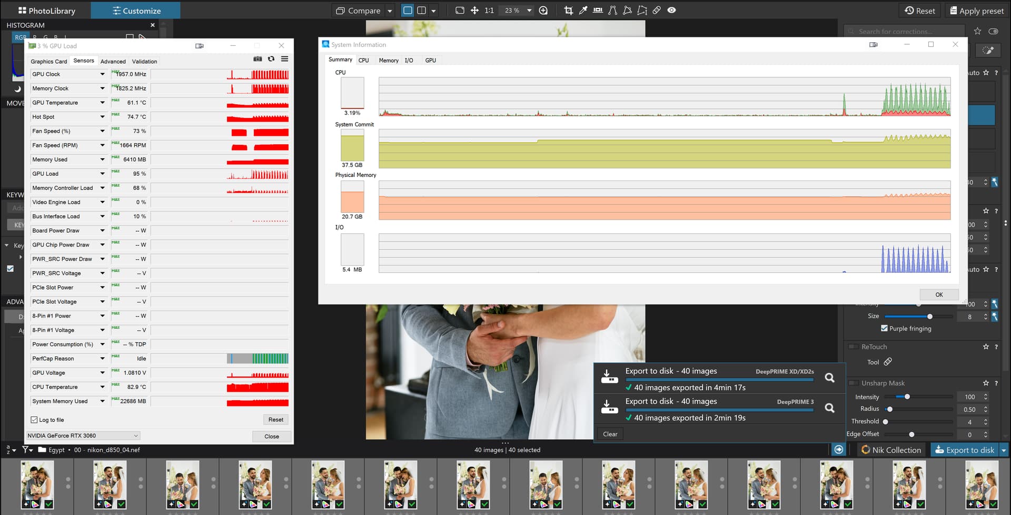Take a GPU-Z screenshot with camera icon
Screen dimensions: 1011x515
[x=257, y=59]
